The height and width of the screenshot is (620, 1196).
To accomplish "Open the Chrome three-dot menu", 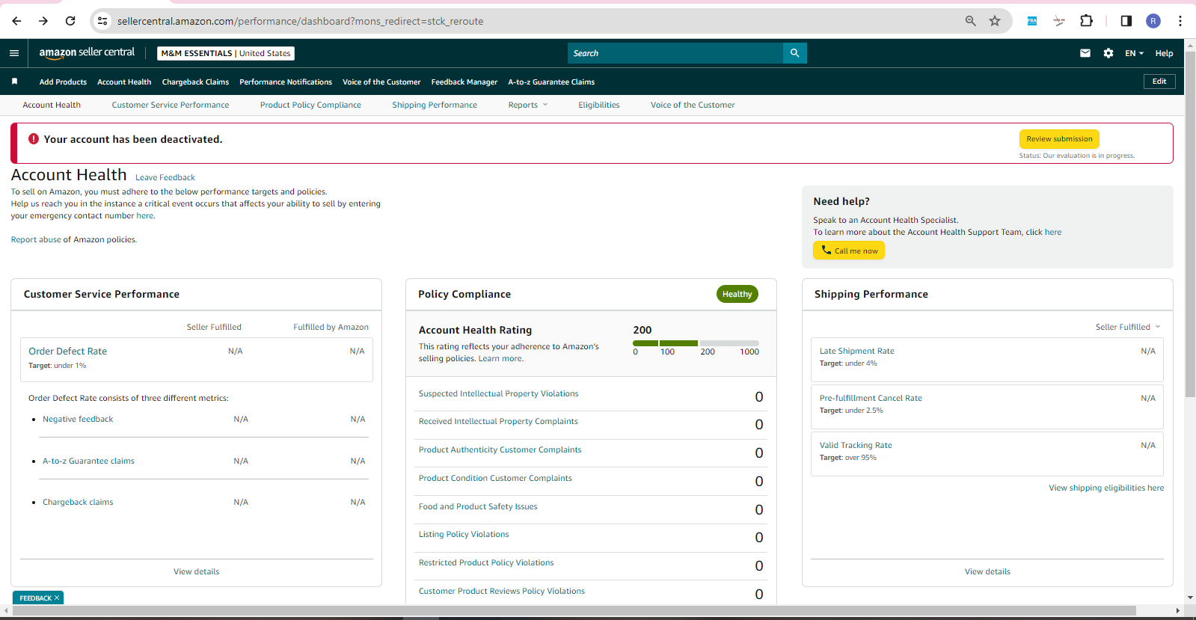I will 1180,21.
